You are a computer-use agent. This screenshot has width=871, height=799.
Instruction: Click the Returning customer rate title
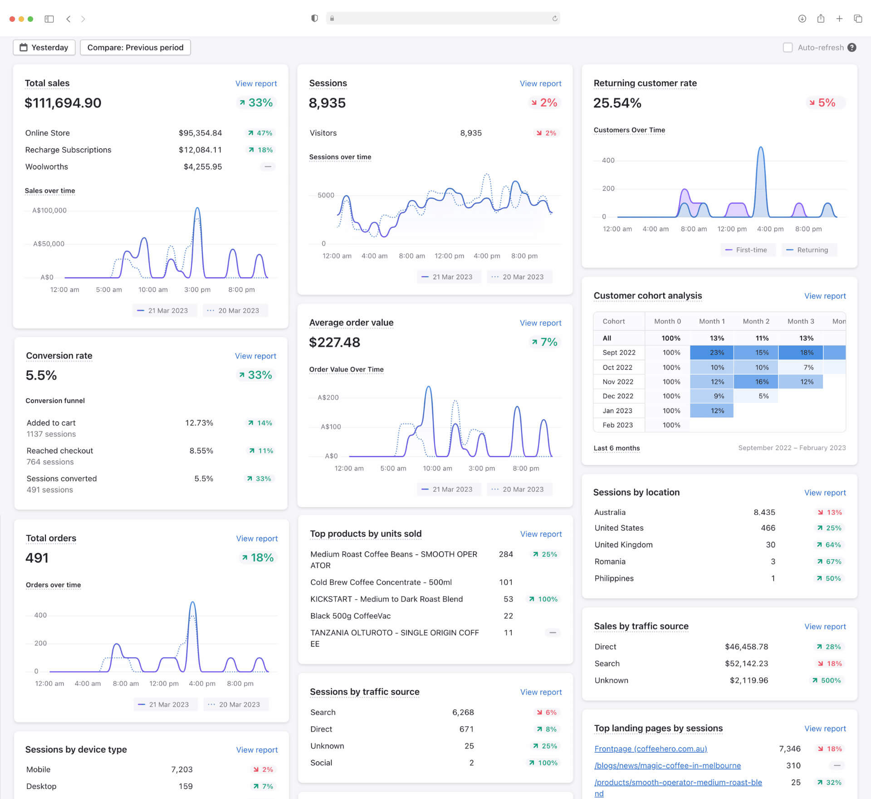tap(645, 83)
